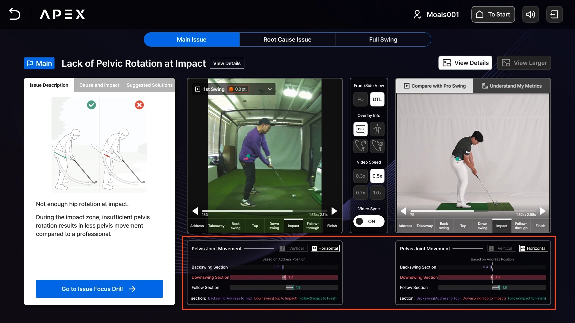Enable the hand path overlay icon
Image resolution: width=575 pixels, height=323 pixels.
(360, 146)
